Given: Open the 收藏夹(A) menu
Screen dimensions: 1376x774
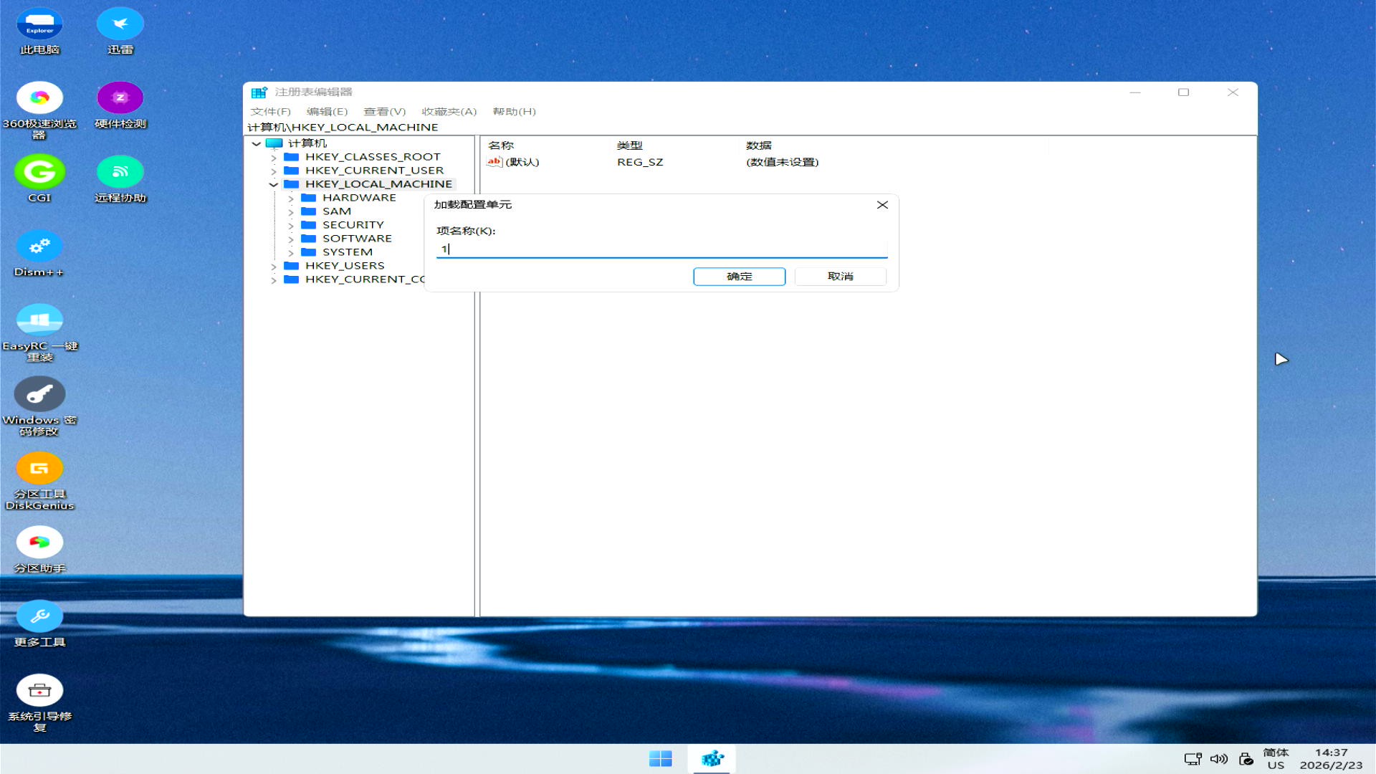Looking at the screenshot, I should pyautogui.click(x=449, y=111).
